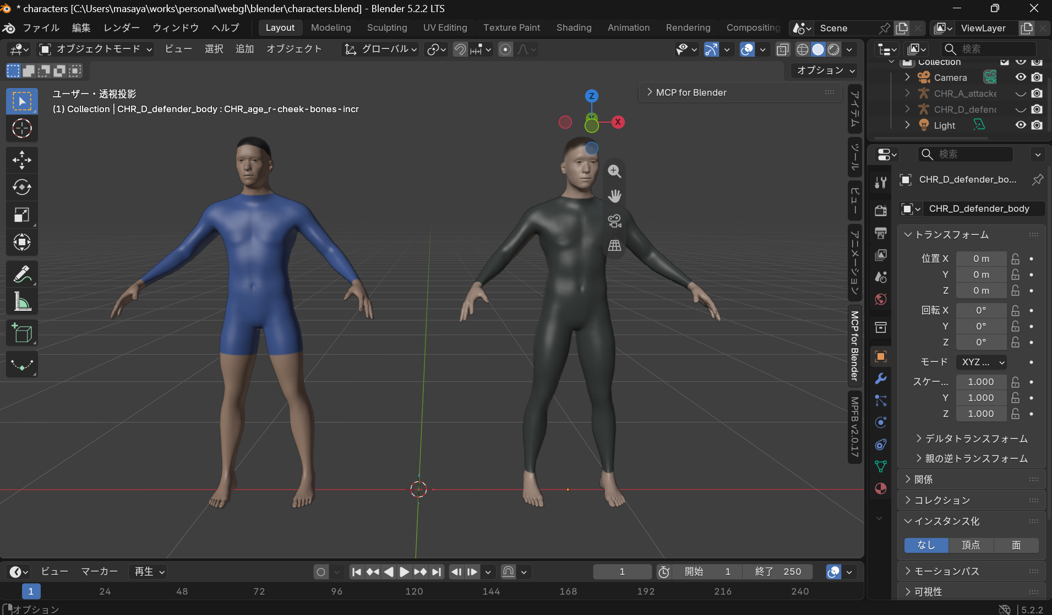Toggle proportional editing button
Screen dimensions: 1052x615
[x=505, y=50]
